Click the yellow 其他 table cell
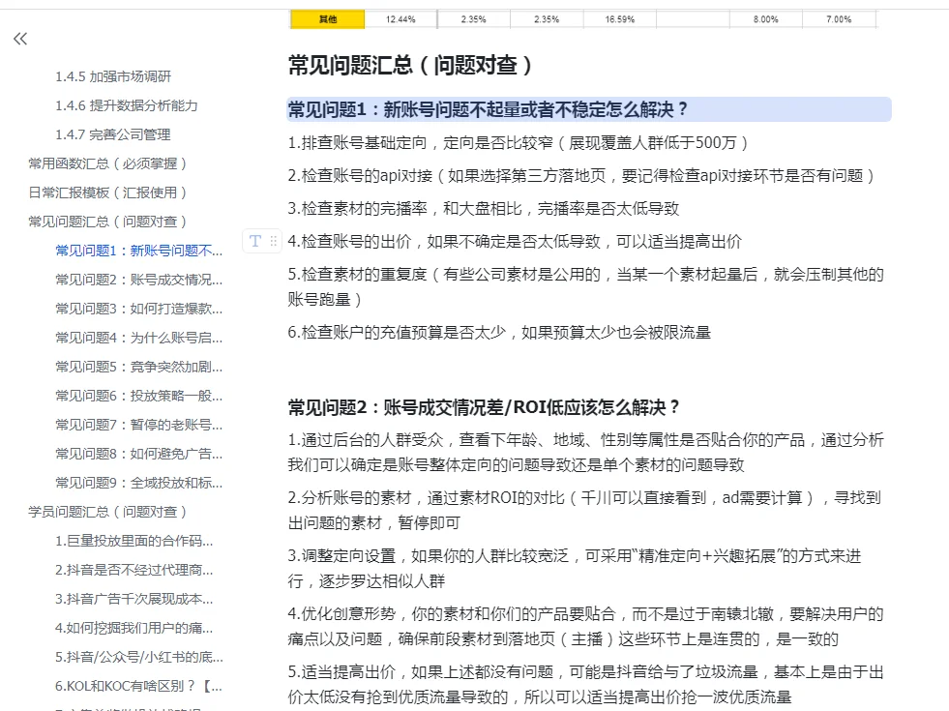Viewport: 949px width, 711px height. click(x=327, y=19)
